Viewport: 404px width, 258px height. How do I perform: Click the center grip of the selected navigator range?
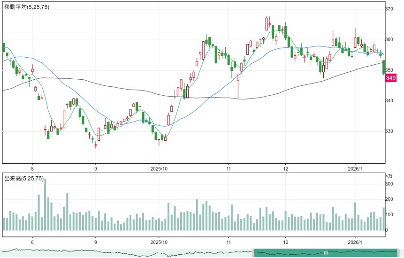click(x=326, y=253)
